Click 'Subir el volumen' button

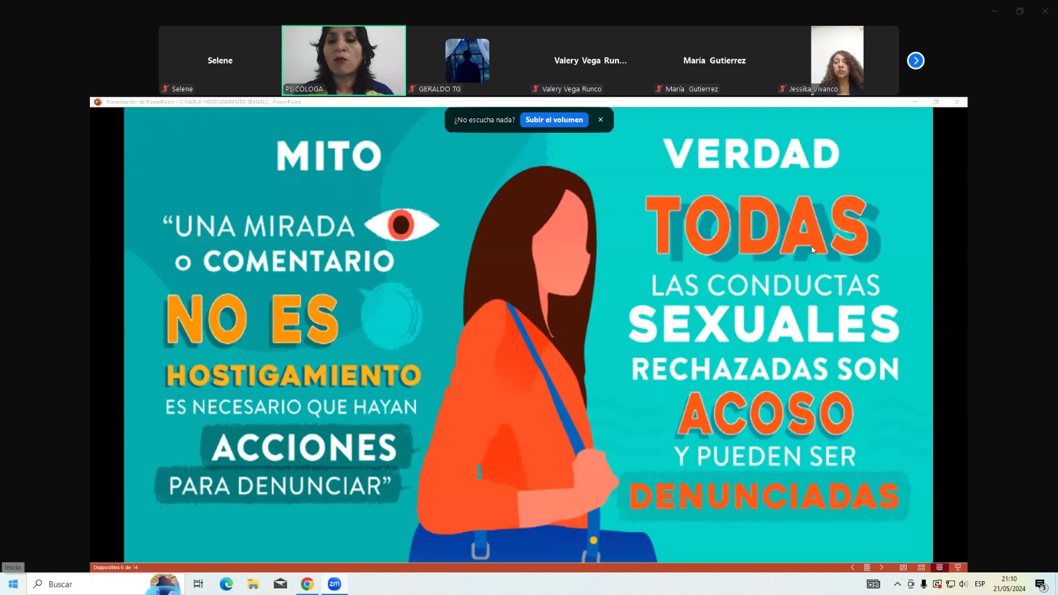tap(553, 120)
